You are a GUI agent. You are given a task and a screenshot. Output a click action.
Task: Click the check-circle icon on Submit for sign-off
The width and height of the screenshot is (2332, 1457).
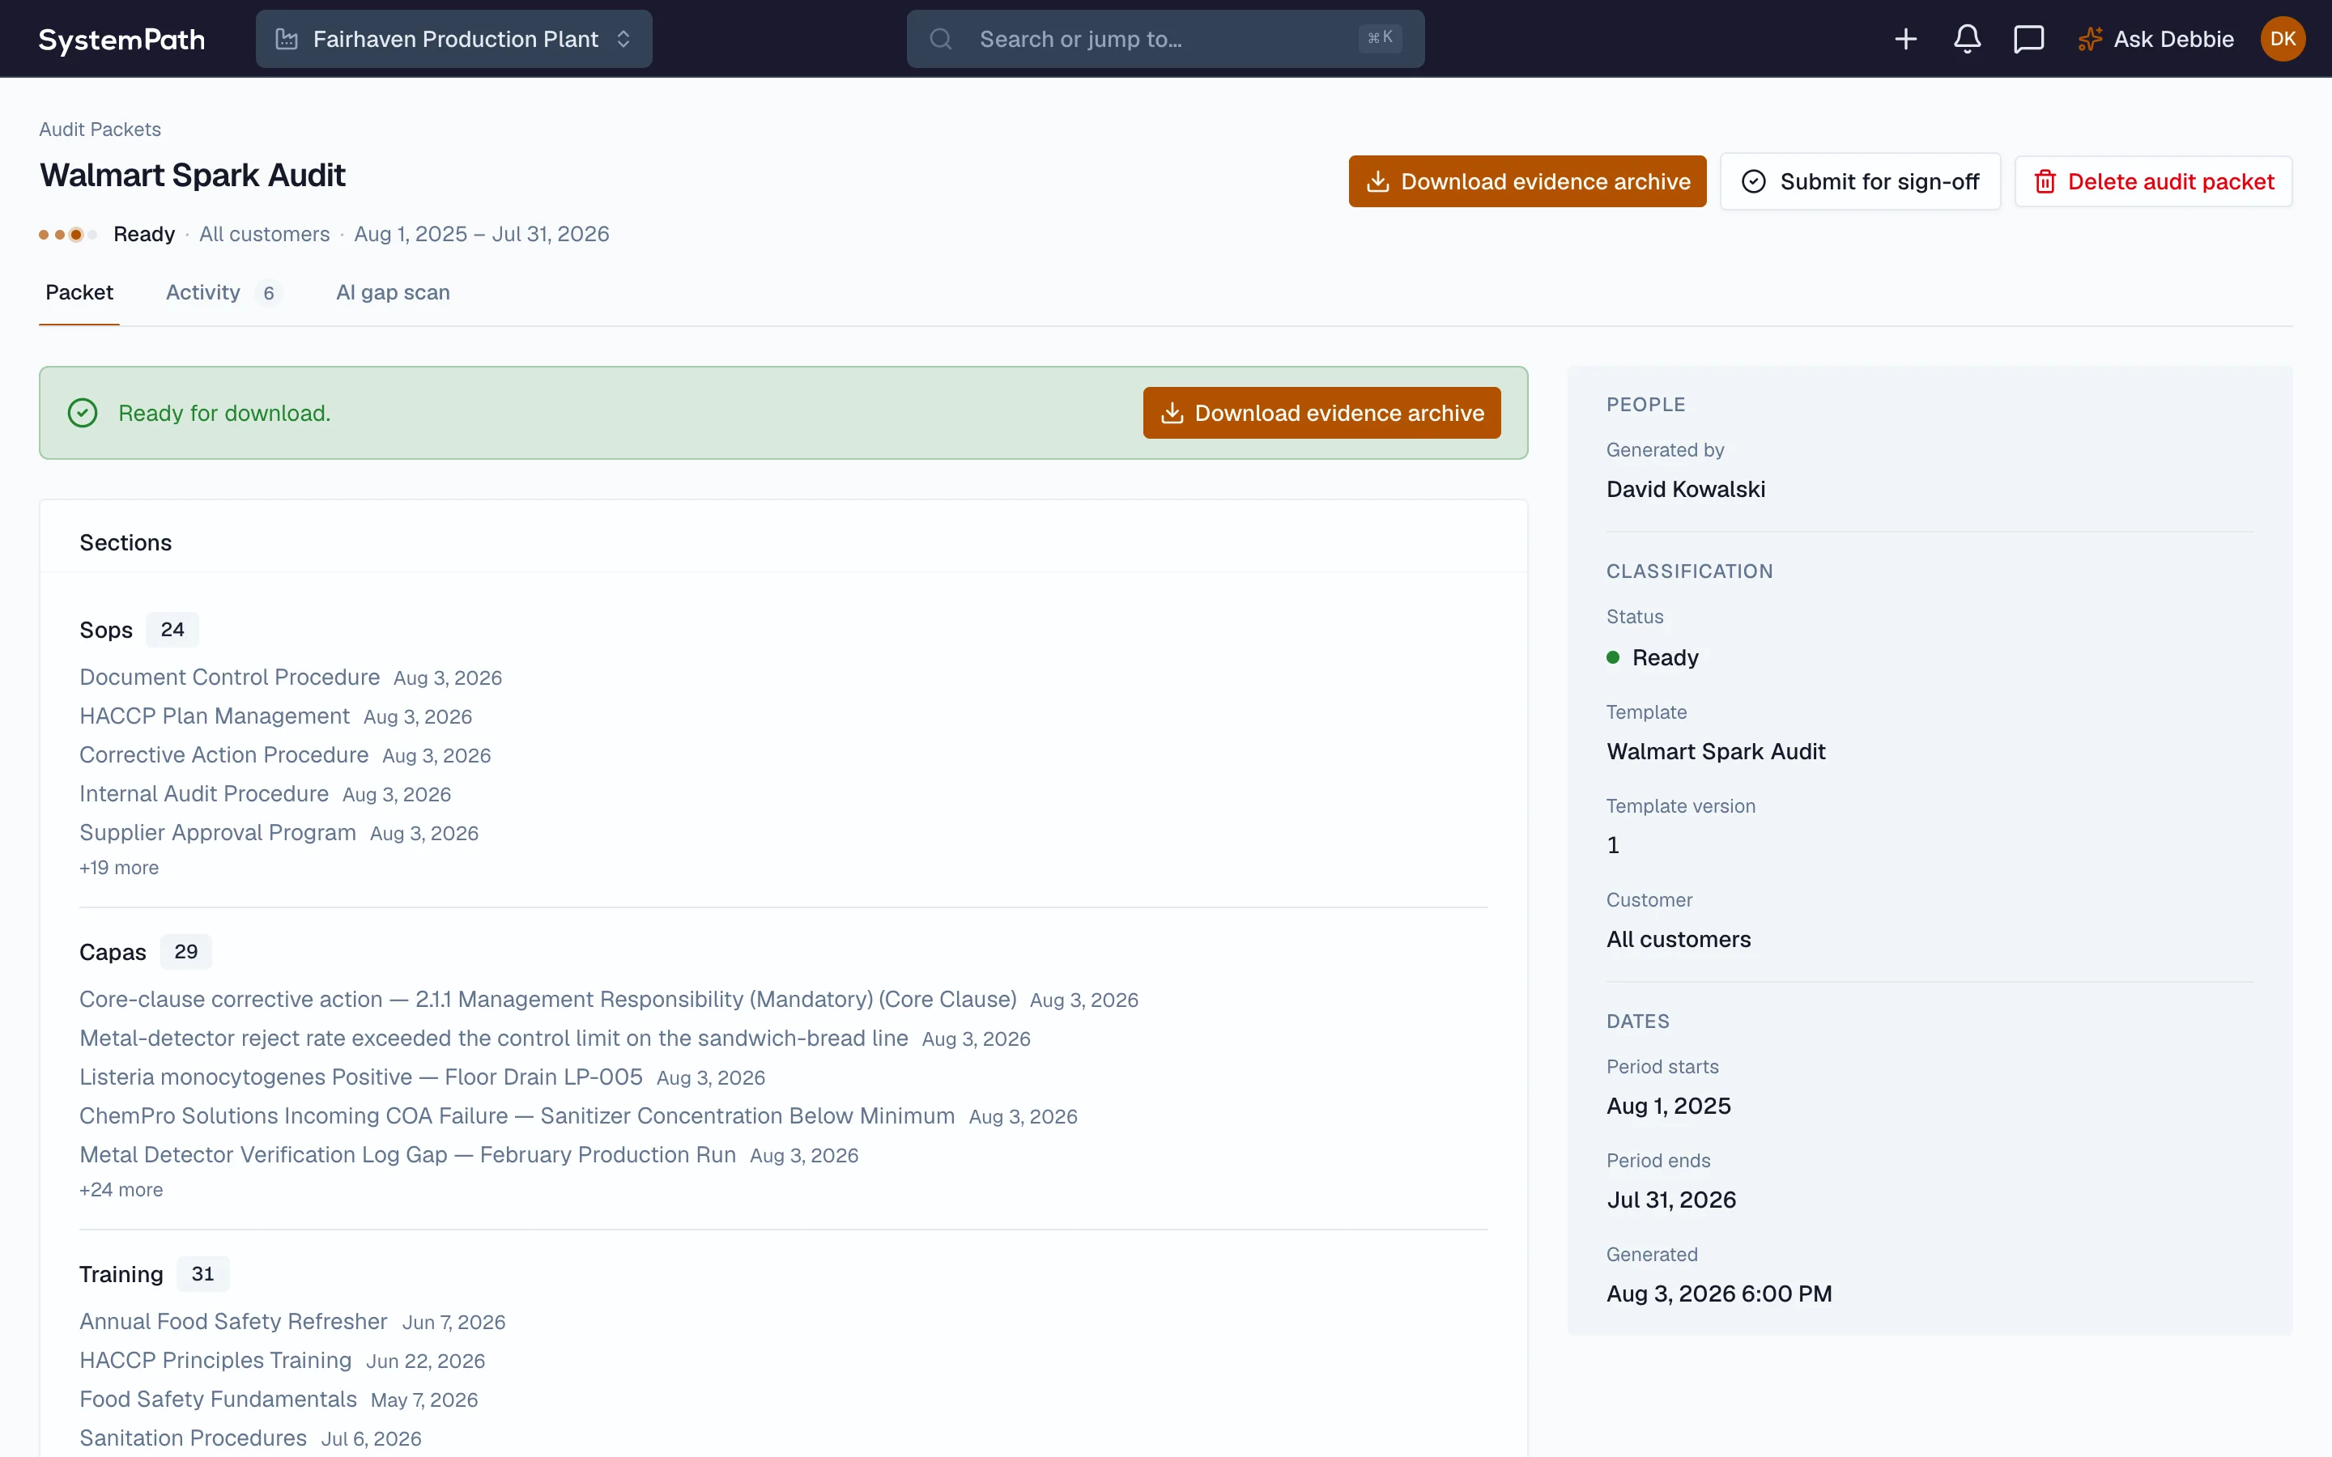click(x=1754, y=181)
